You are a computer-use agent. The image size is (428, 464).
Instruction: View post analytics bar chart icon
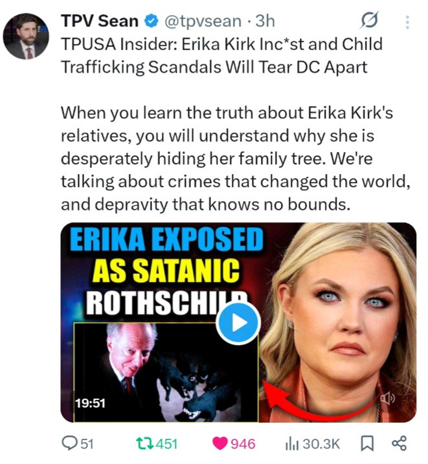(x=292, y=444)
